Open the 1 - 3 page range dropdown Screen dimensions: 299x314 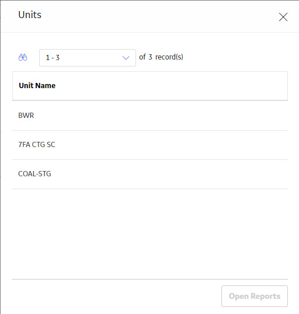88,58
